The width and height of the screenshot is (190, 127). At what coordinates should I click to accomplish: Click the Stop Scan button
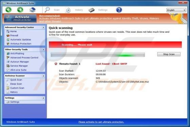pos(169,54)
